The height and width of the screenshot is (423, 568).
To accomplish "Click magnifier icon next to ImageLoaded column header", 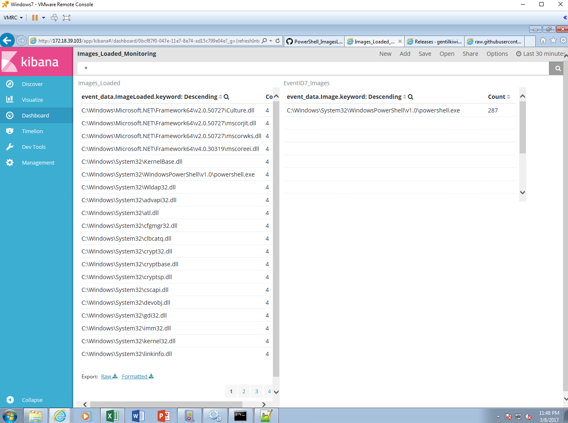I will tap(226, 97).
